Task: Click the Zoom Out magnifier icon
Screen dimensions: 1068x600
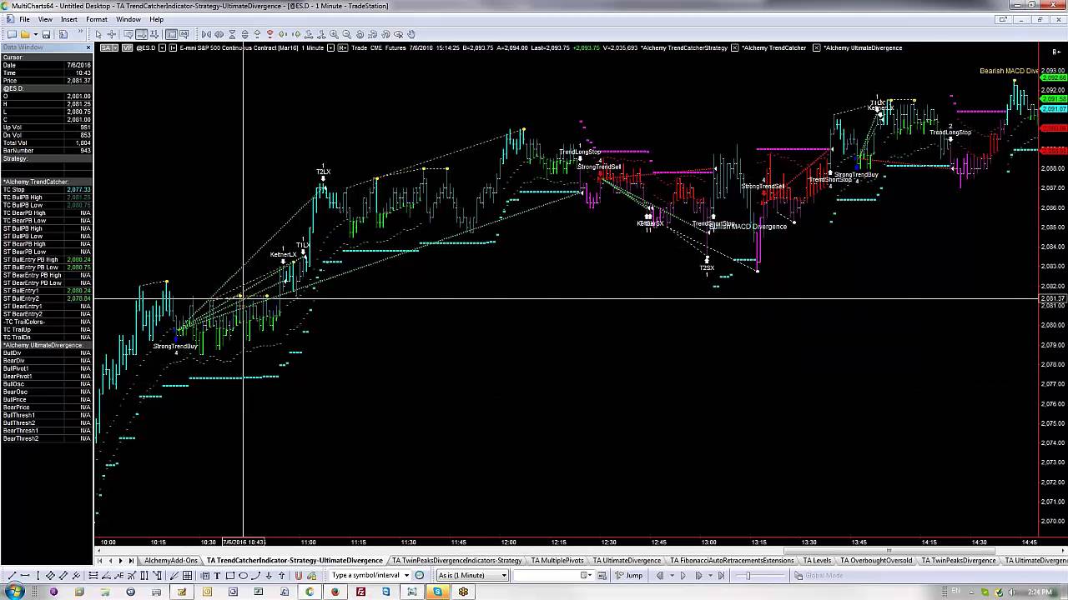Action: pos(346,34)
